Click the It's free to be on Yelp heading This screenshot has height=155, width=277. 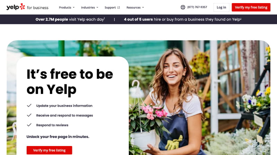click(x=70, y=82)
